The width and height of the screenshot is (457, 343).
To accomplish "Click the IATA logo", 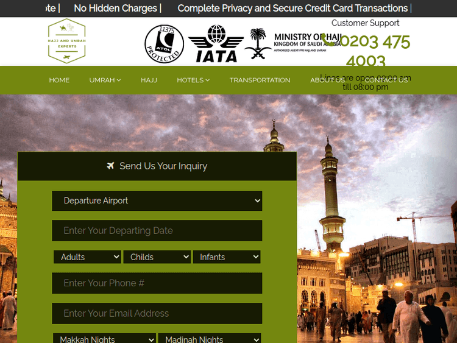I will (216, 44).
